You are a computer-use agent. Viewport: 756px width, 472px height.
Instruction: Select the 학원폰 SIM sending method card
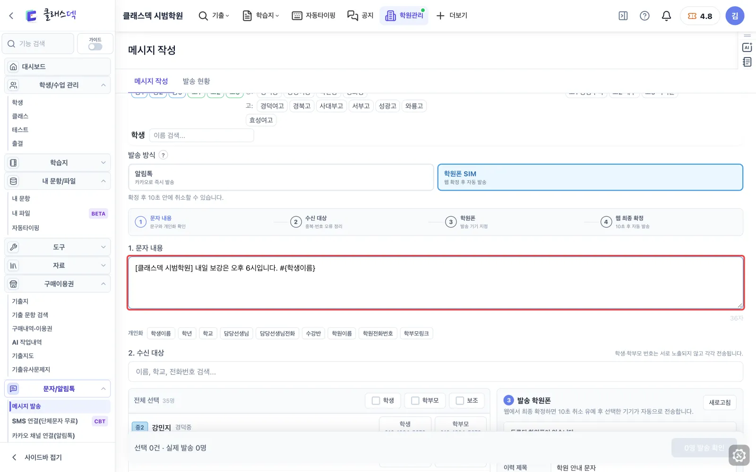tap(590, 177)
